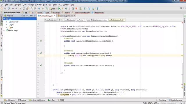Click scroll-from-source icon in Project panel

(24, 16)
